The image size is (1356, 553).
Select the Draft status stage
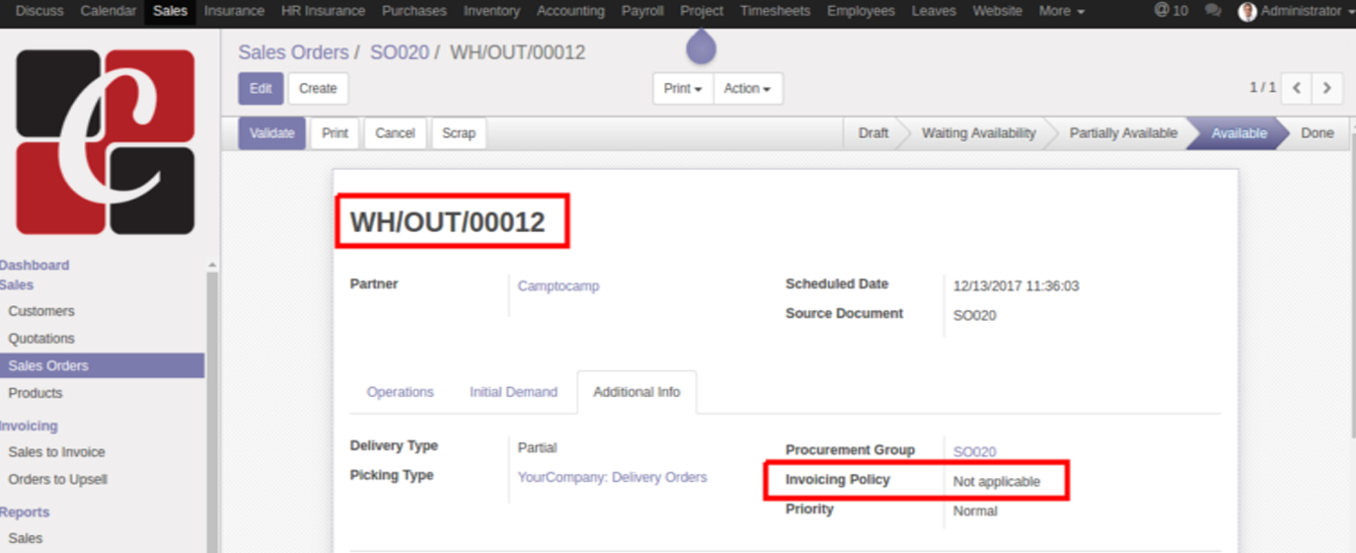coord(873,133)
